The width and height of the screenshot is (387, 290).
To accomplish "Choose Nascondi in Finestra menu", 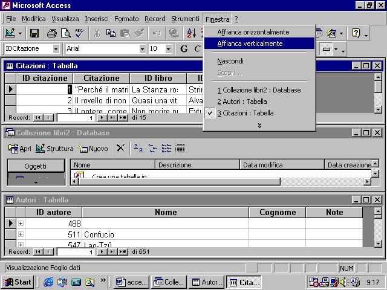I will (x=259, y=61).
